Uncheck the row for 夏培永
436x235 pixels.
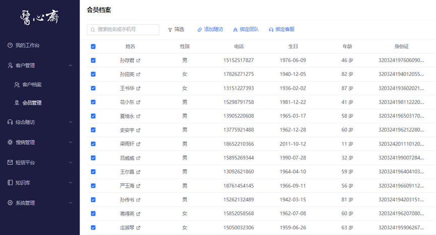[x=93, y=116]
